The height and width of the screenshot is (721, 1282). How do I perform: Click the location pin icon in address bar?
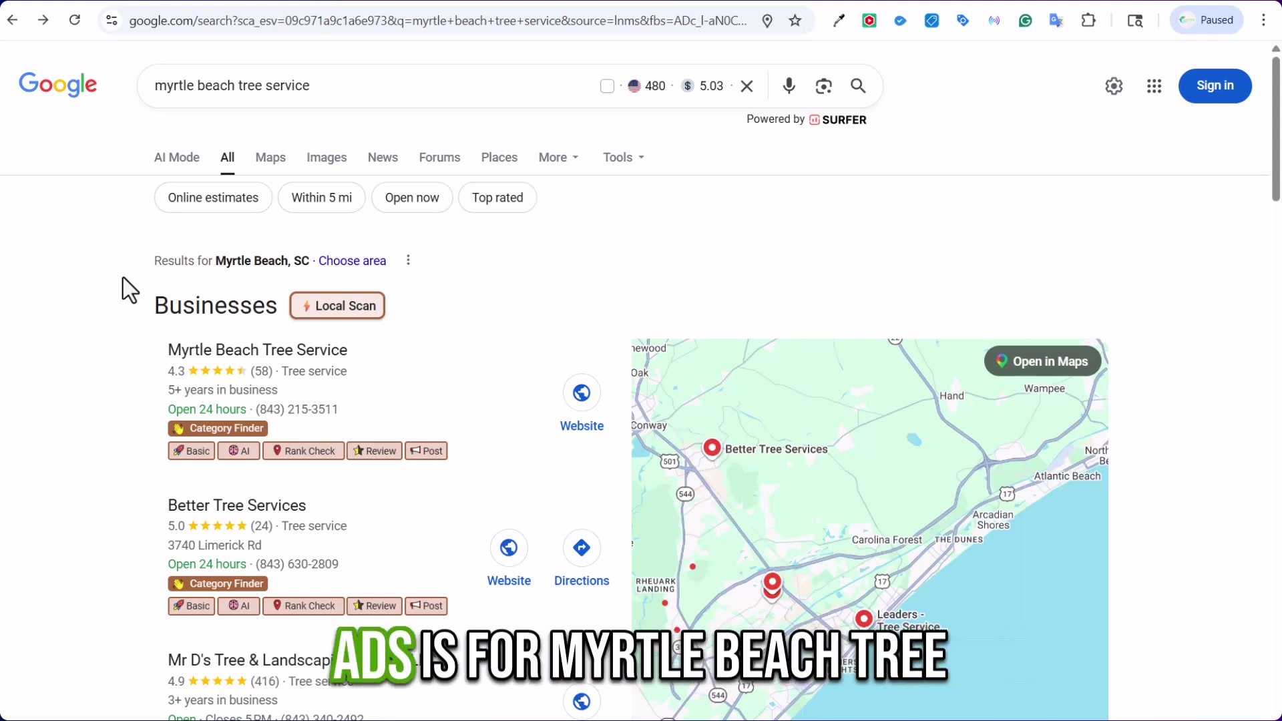pos(767,21)
